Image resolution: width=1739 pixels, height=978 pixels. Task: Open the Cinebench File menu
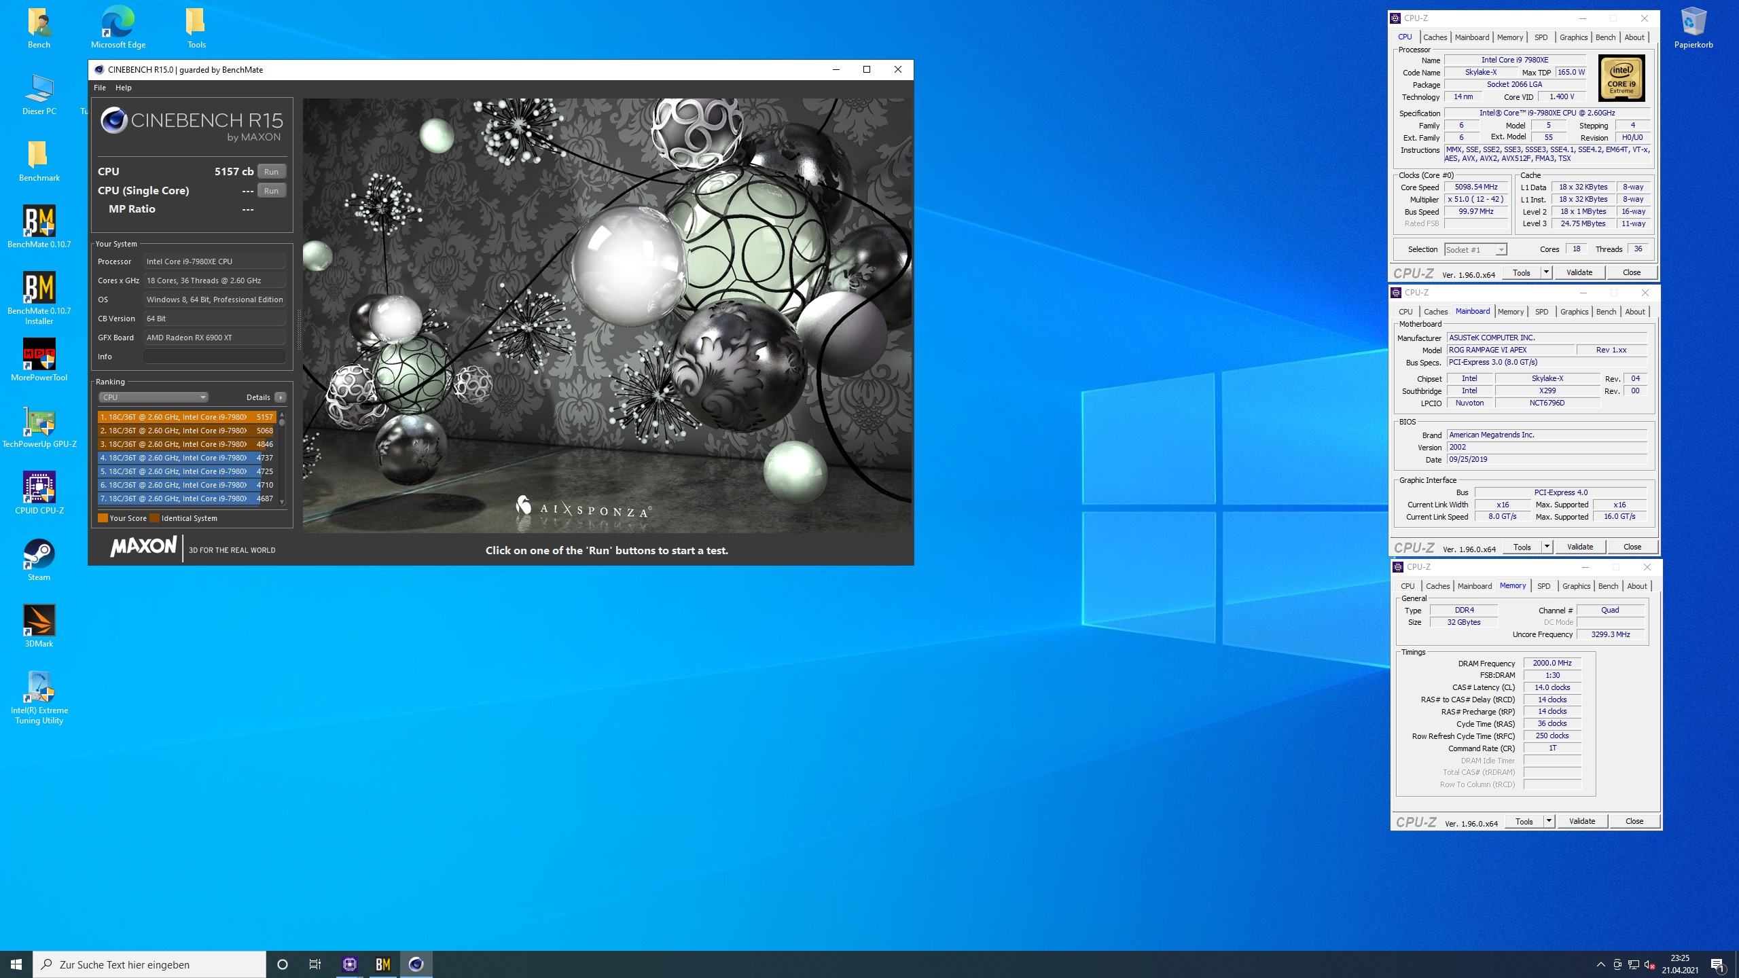100,88
